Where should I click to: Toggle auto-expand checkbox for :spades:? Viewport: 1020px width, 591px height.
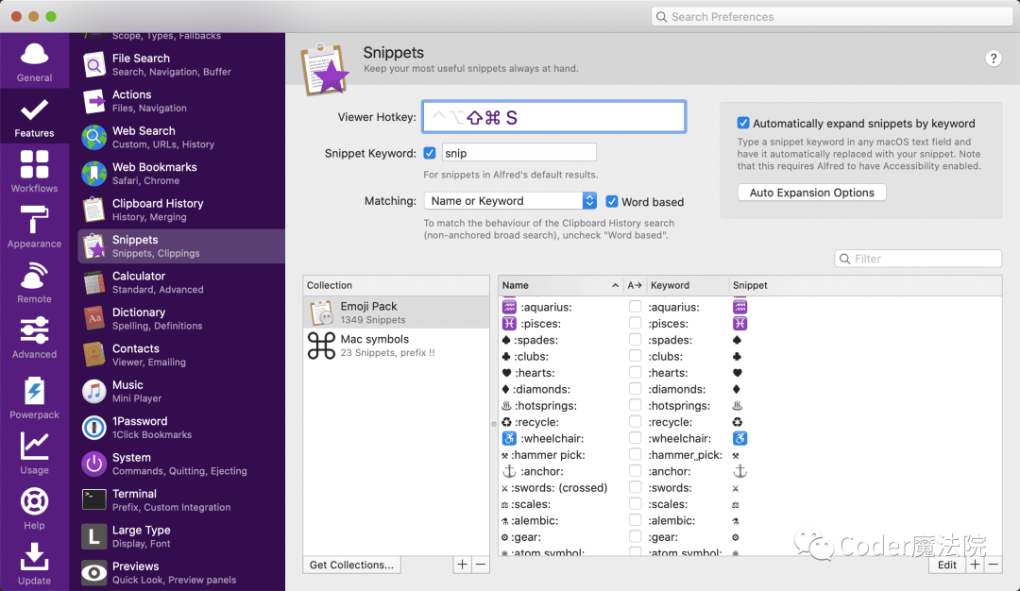[635, 339]
